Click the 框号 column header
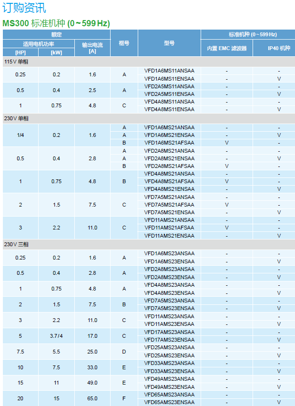The height and width of the screenshot is (406, 295). tap(124, 43)
